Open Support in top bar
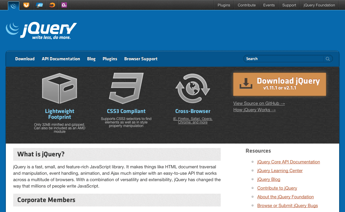The image size is (345, 212). point(289,5)
